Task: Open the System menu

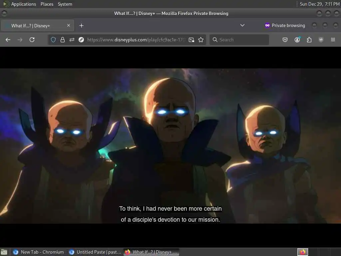Action: click(x=65, y=4)
